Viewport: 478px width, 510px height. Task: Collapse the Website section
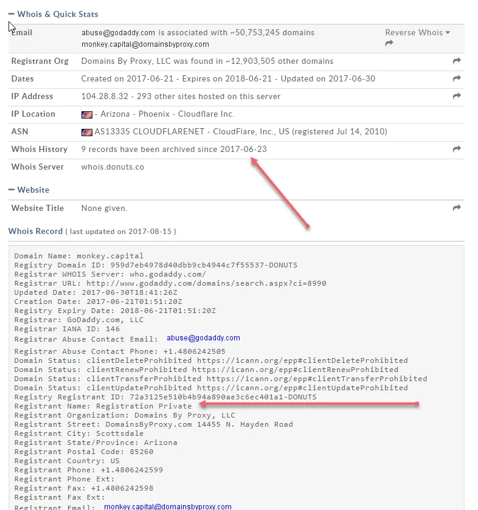12,190
